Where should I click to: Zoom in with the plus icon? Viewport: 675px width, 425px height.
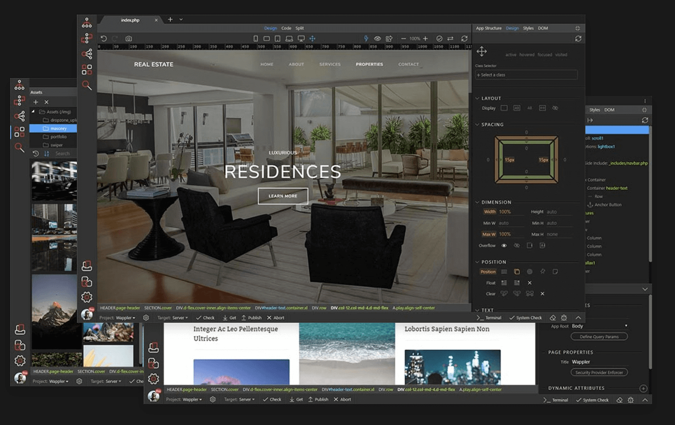coord(425,38)
